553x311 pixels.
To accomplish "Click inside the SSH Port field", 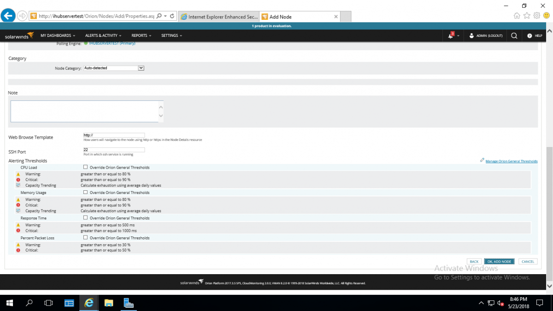I will tap(113, 149).
